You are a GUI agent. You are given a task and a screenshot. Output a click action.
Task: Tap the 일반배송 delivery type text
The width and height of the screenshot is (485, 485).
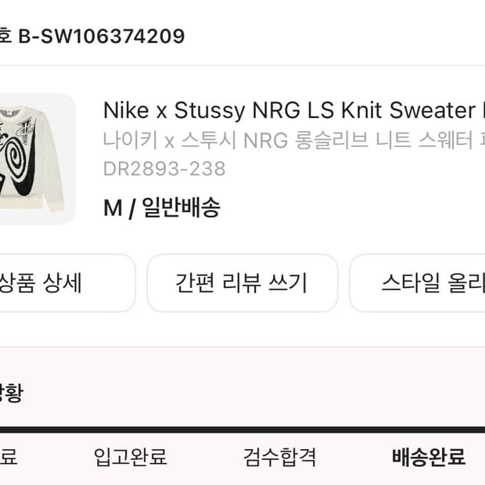(181, 208)
